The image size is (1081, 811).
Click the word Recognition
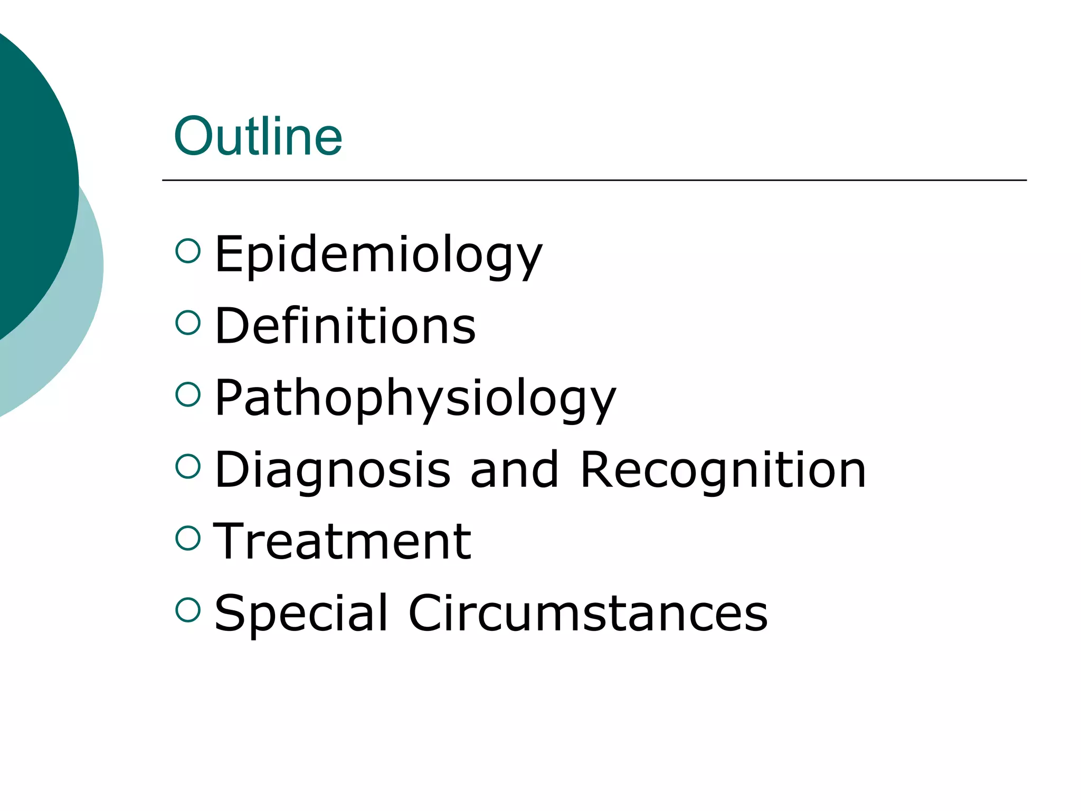click(x=723, y=470)
